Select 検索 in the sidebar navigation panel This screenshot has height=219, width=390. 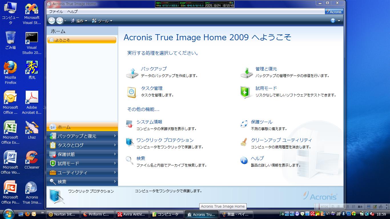coord(82,182)
